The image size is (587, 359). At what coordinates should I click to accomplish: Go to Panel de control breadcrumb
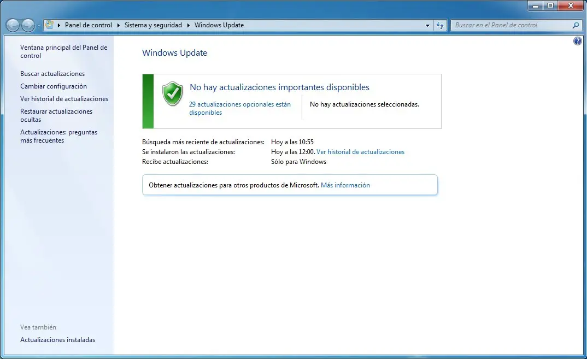pos(89,25)
